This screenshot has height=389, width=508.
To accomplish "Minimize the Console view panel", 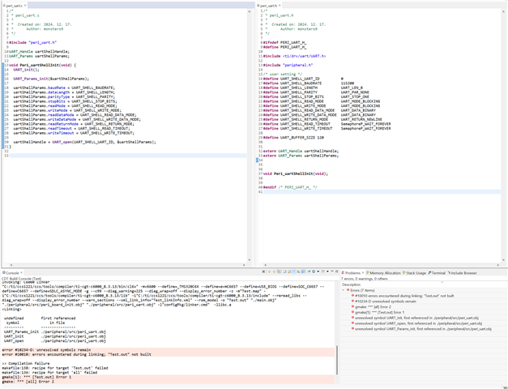I will (x=332, y=271).
